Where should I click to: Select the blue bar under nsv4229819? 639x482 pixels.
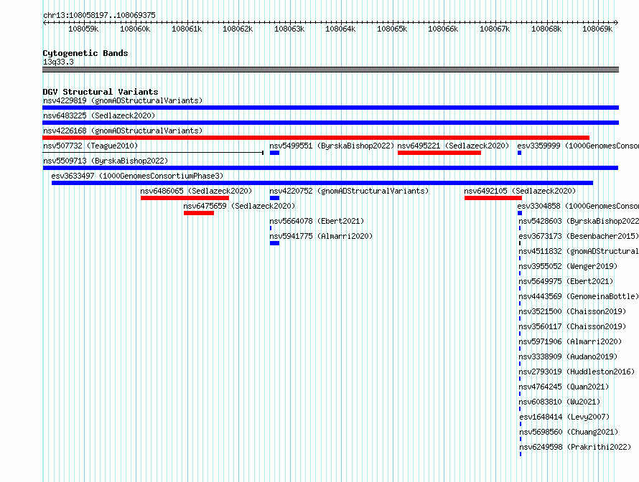330,108
